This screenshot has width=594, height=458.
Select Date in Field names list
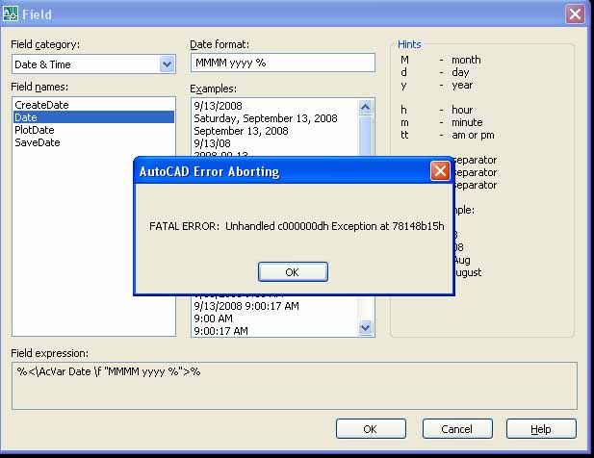coord(93,117)
